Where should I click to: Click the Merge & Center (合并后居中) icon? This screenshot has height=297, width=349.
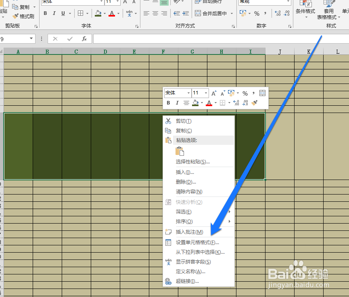pyautogui.click(x=197, y=13)
